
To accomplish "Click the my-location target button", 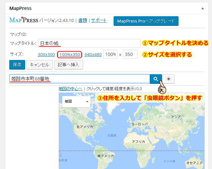I will pyautogui.click(x=169, y=79).
